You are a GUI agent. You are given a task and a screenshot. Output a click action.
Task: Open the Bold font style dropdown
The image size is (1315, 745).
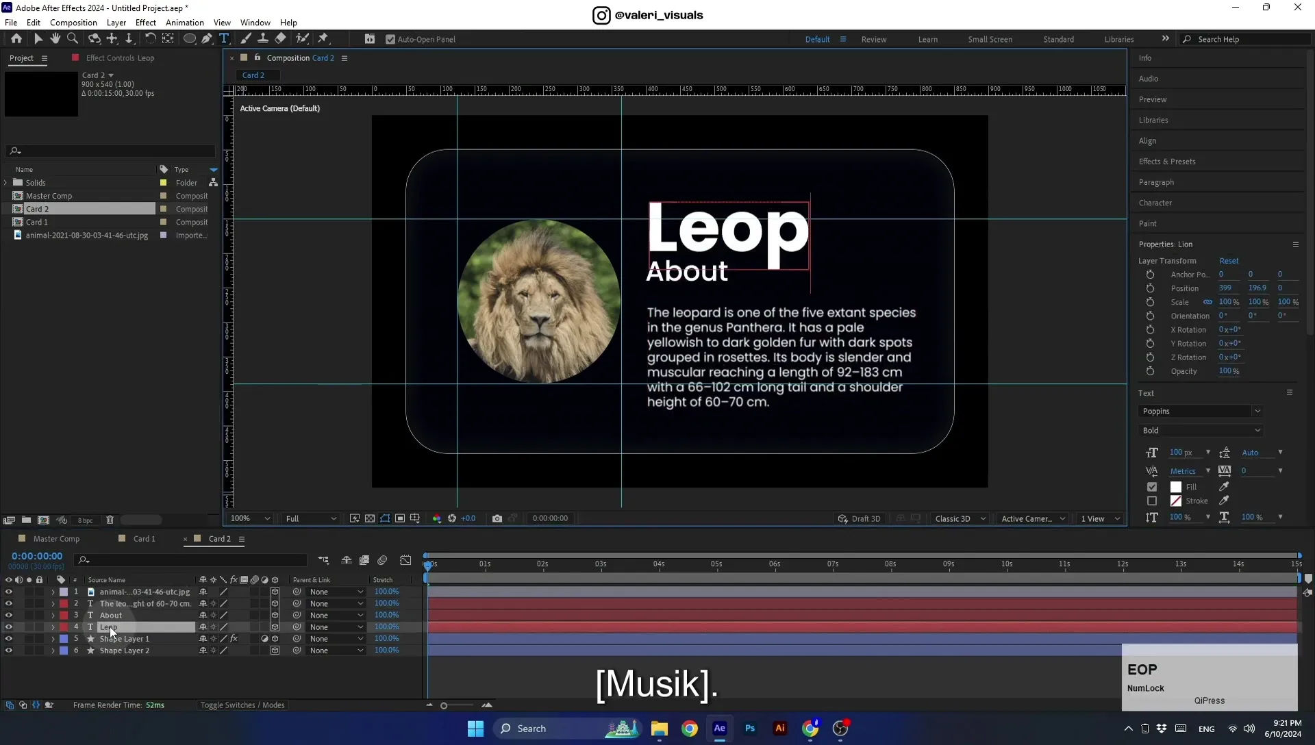pos(1201,431)
